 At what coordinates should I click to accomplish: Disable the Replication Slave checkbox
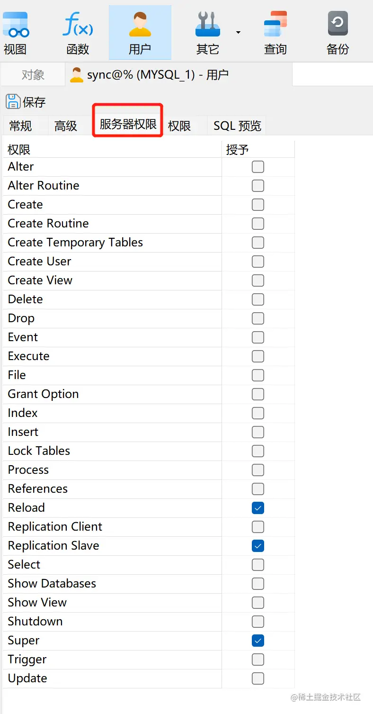[x=258, y=546]
